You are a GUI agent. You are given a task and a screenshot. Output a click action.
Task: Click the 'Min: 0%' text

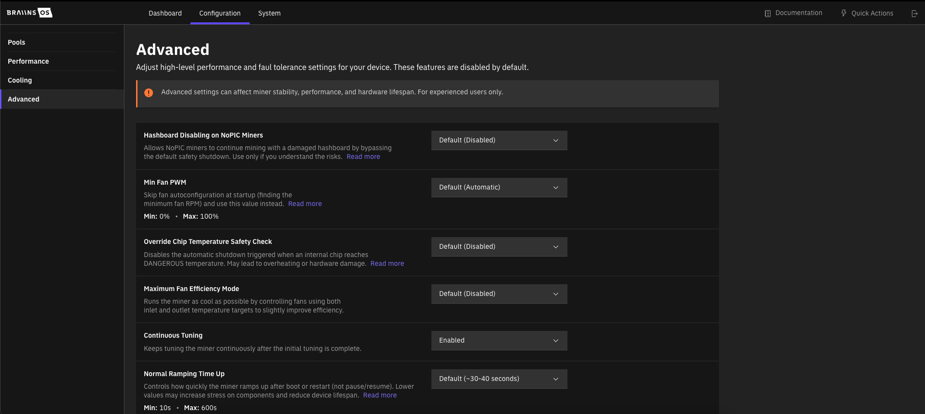tap(156, 216)
